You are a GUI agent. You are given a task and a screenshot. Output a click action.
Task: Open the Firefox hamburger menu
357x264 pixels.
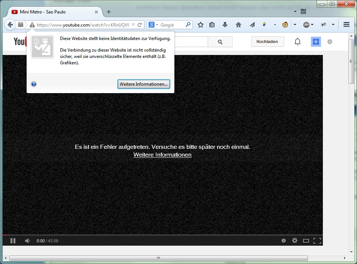pos(346,25)
